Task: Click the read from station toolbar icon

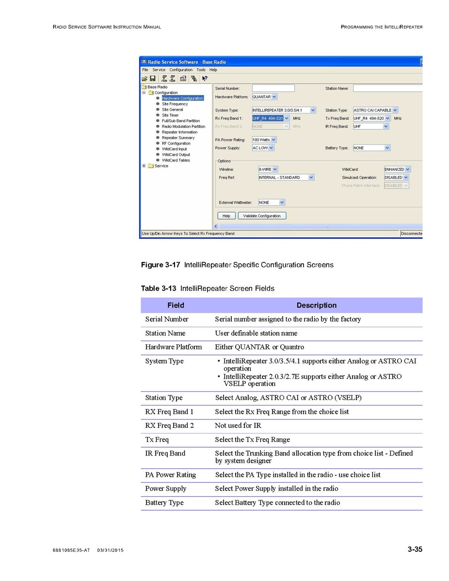Action: (164, 79)
